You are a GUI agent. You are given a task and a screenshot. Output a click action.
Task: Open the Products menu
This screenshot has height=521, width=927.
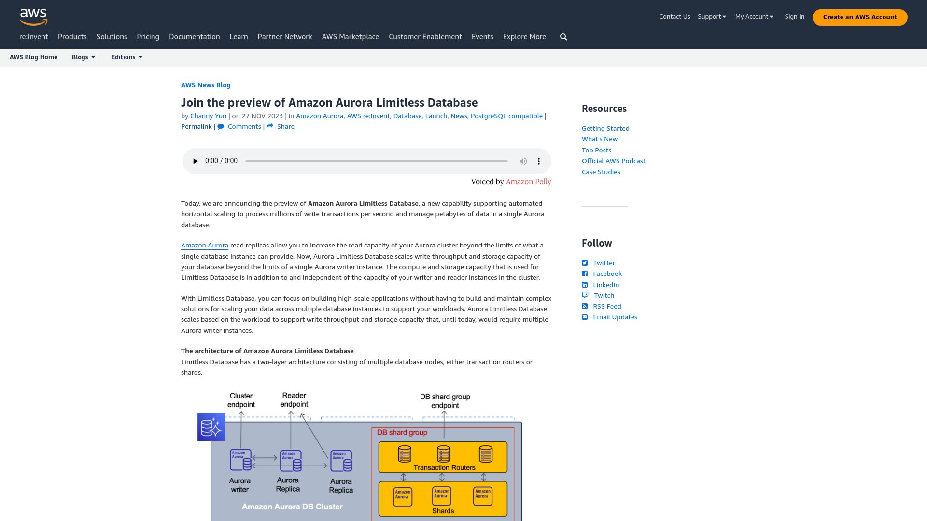pyautogui.click(x=72, y=37)
